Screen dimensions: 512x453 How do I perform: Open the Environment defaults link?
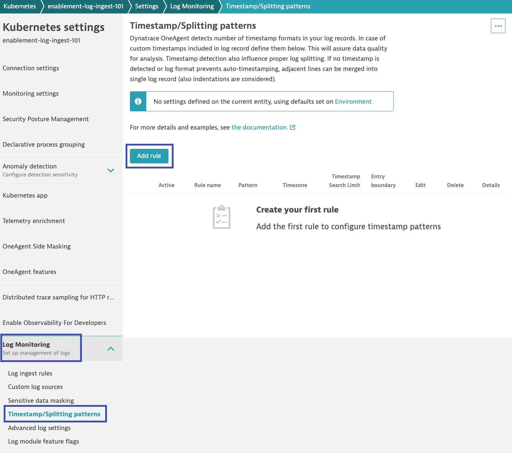point(353,102)
